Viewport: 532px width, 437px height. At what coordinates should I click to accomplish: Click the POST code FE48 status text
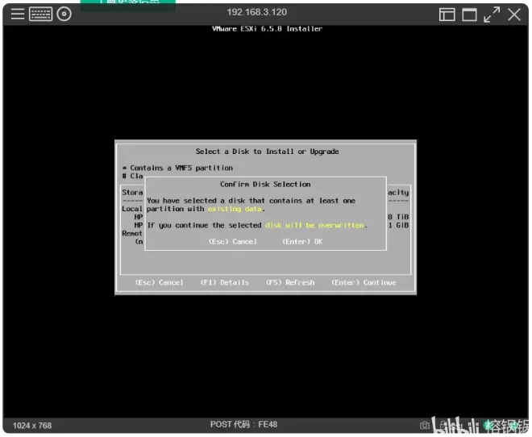tap(243, 424)
